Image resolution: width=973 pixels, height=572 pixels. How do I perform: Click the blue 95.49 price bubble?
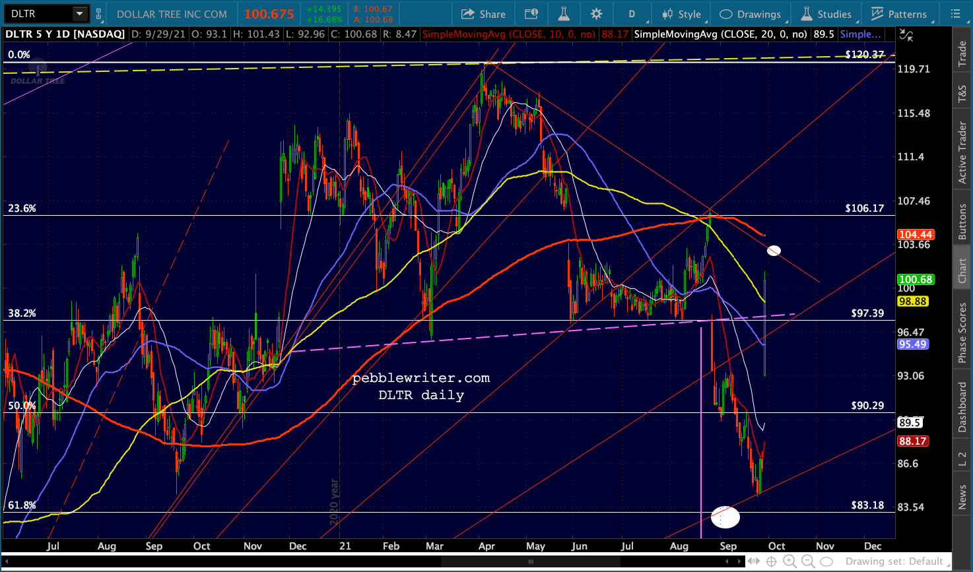(x=913, y=344)
